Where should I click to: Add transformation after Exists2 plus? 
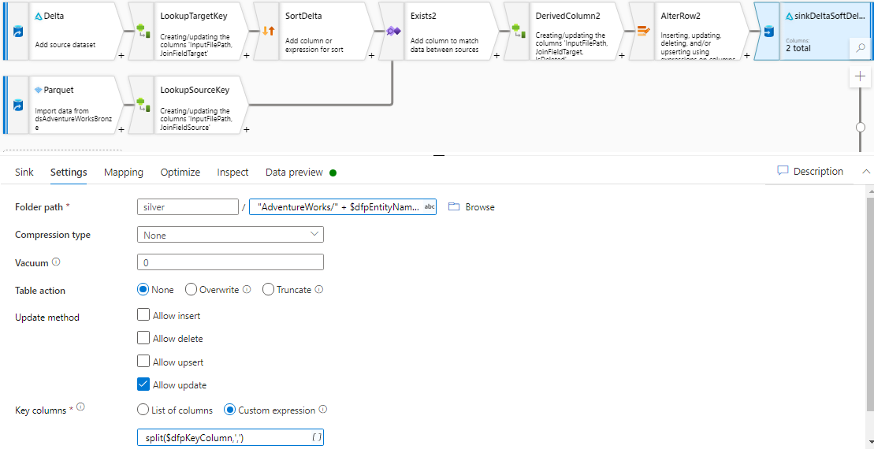(497, 56)
